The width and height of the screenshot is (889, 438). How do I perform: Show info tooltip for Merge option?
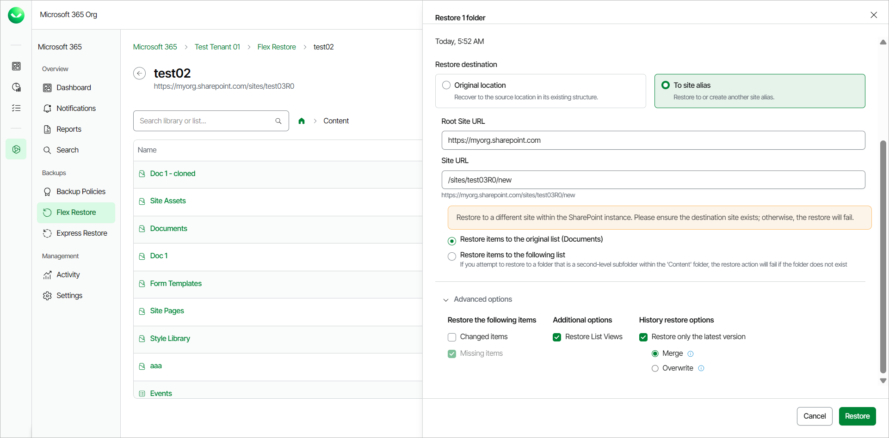691,354
